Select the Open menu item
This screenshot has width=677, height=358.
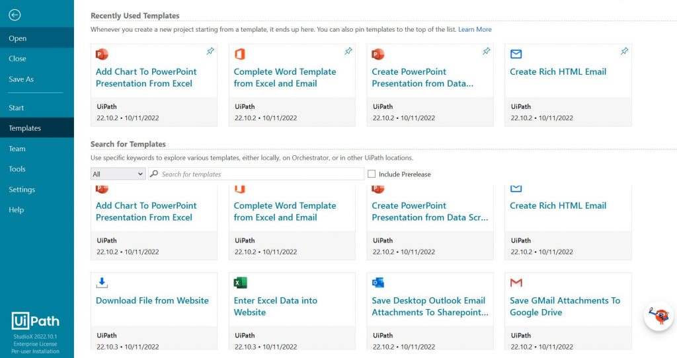click(37, 38)
